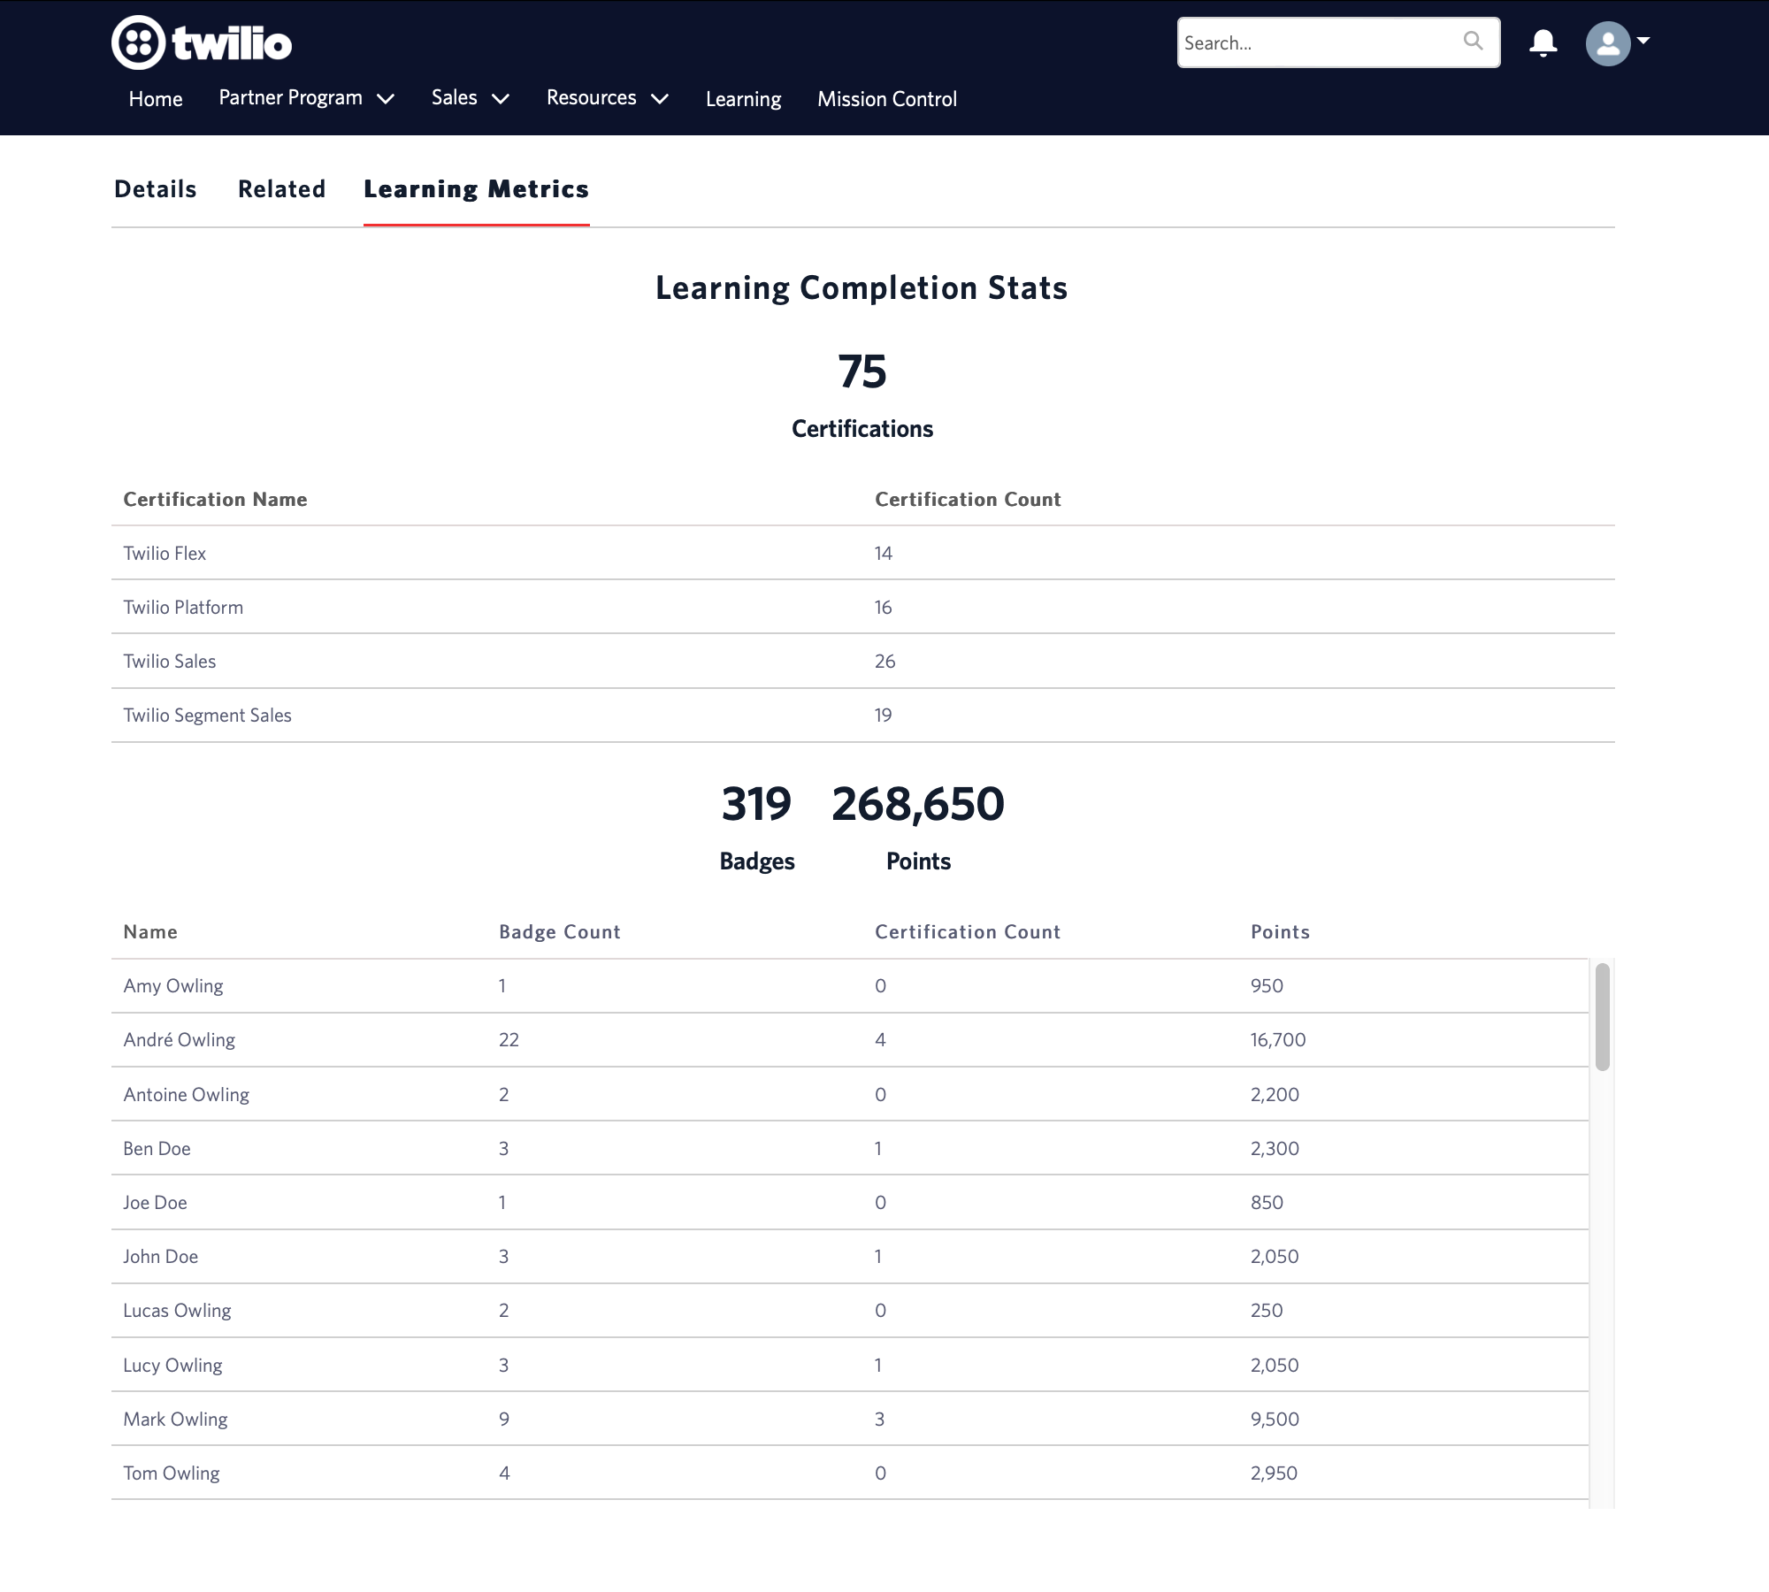The image size is (1769, 1592).
Task: Click the search magnifier icon
Action: click(x=1473, y=41)
